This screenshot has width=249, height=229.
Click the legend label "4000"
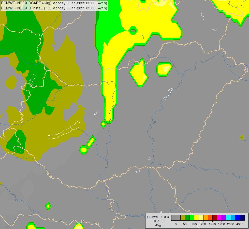pos(240,224)
